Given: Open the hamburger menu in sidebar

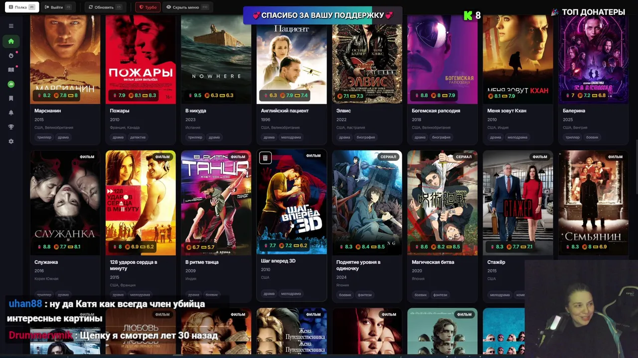Looking at the screenshot, I should coord(11,26).
